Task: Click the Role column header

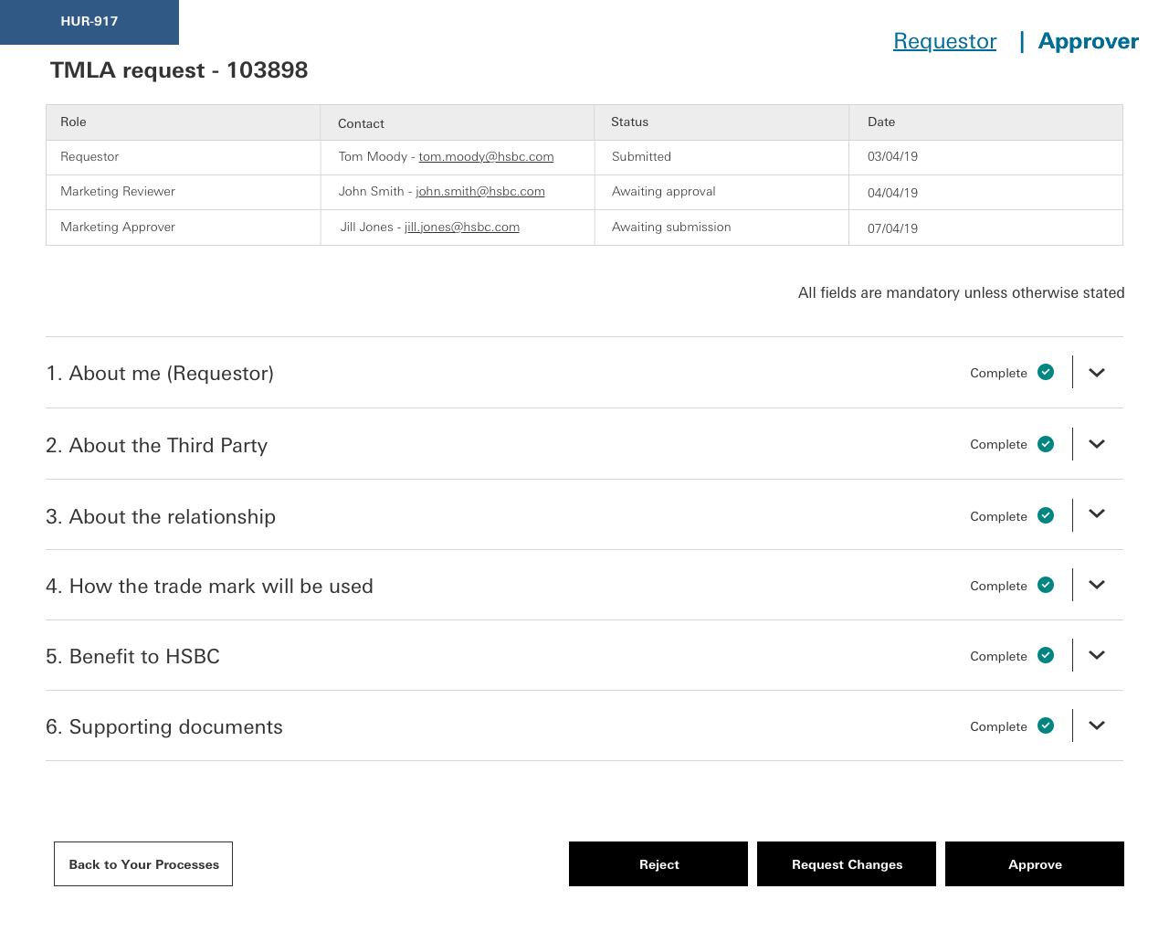Action: pyautogui.click(x=183, y=122)
